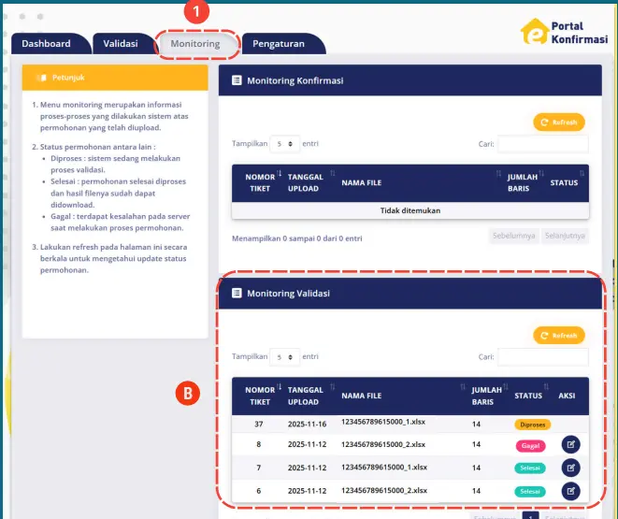618x519 pixels.
Task: Click the AKSI column header
Action: point(567,396)
